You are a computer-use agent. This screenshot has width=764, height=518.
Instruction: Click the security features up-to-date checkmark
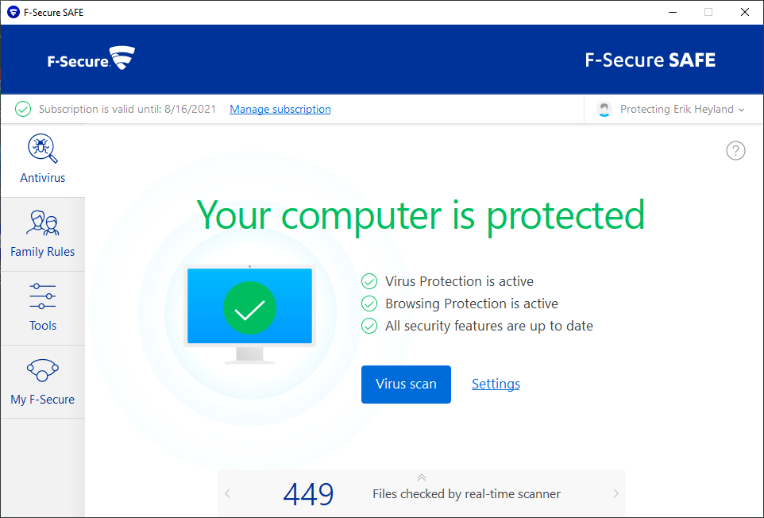[369, 326]
